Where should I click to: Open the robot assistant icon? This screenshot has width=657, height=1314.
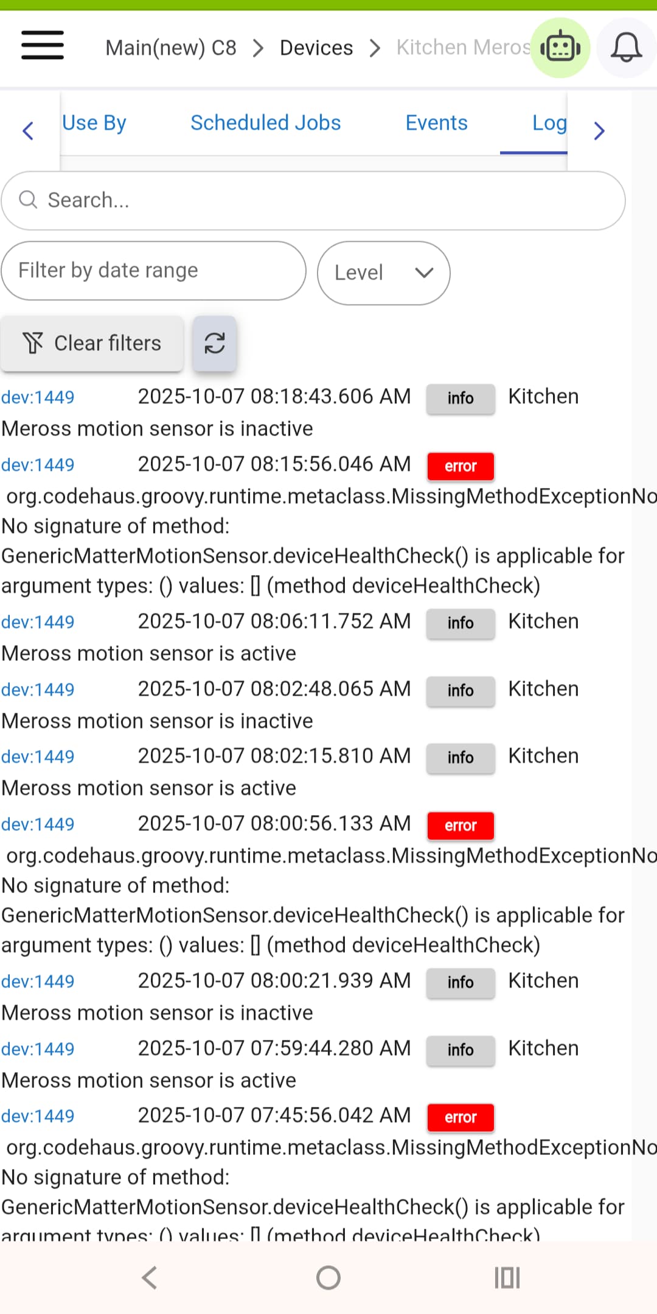560,48
